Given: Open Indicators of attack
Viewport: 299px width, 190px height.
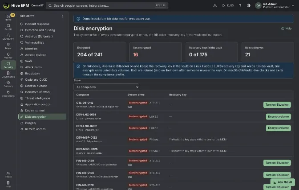Looking at the screenshot, I should (x=38, y=92).
